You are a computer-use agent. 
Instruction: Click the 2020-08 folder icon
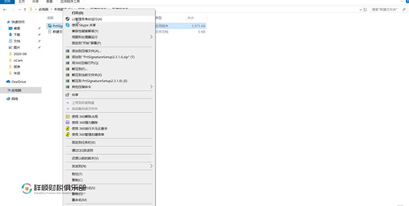point(11,54)
